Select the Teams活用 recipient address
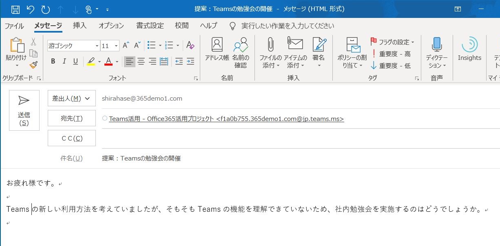500x246 pixels. pyautogui.click(x=226, y=119)
